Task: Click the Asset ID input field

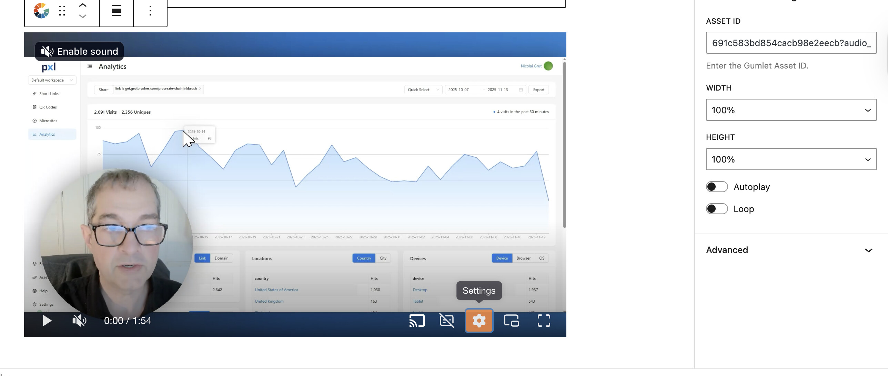Action: [x=791, y=43]
